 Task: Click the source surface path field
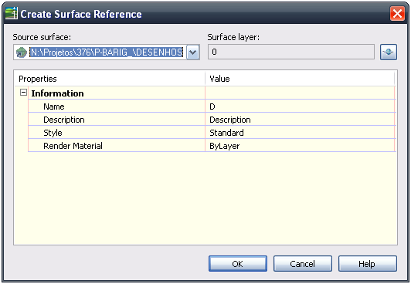(106, 52)
